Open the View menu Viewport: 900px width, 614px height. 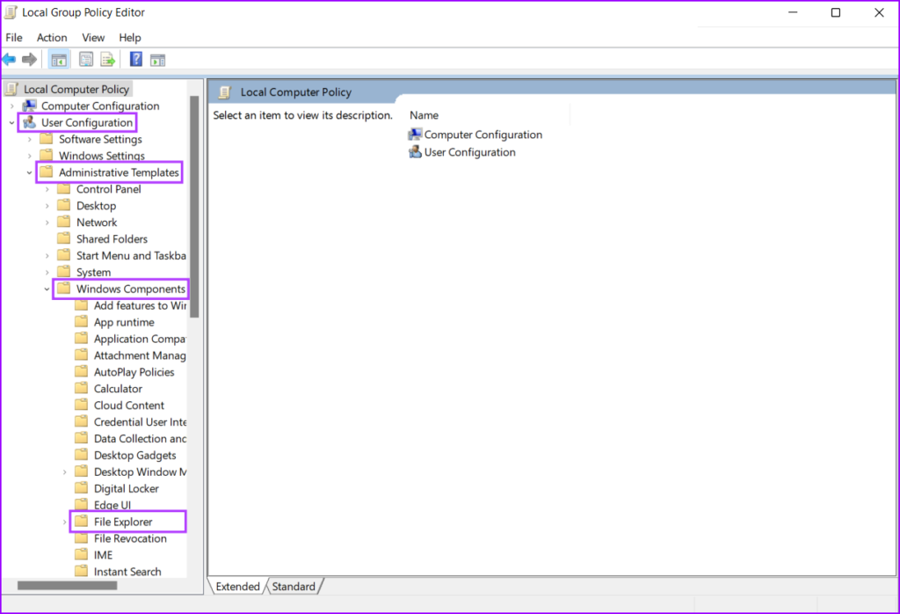(x=93, y=37)
